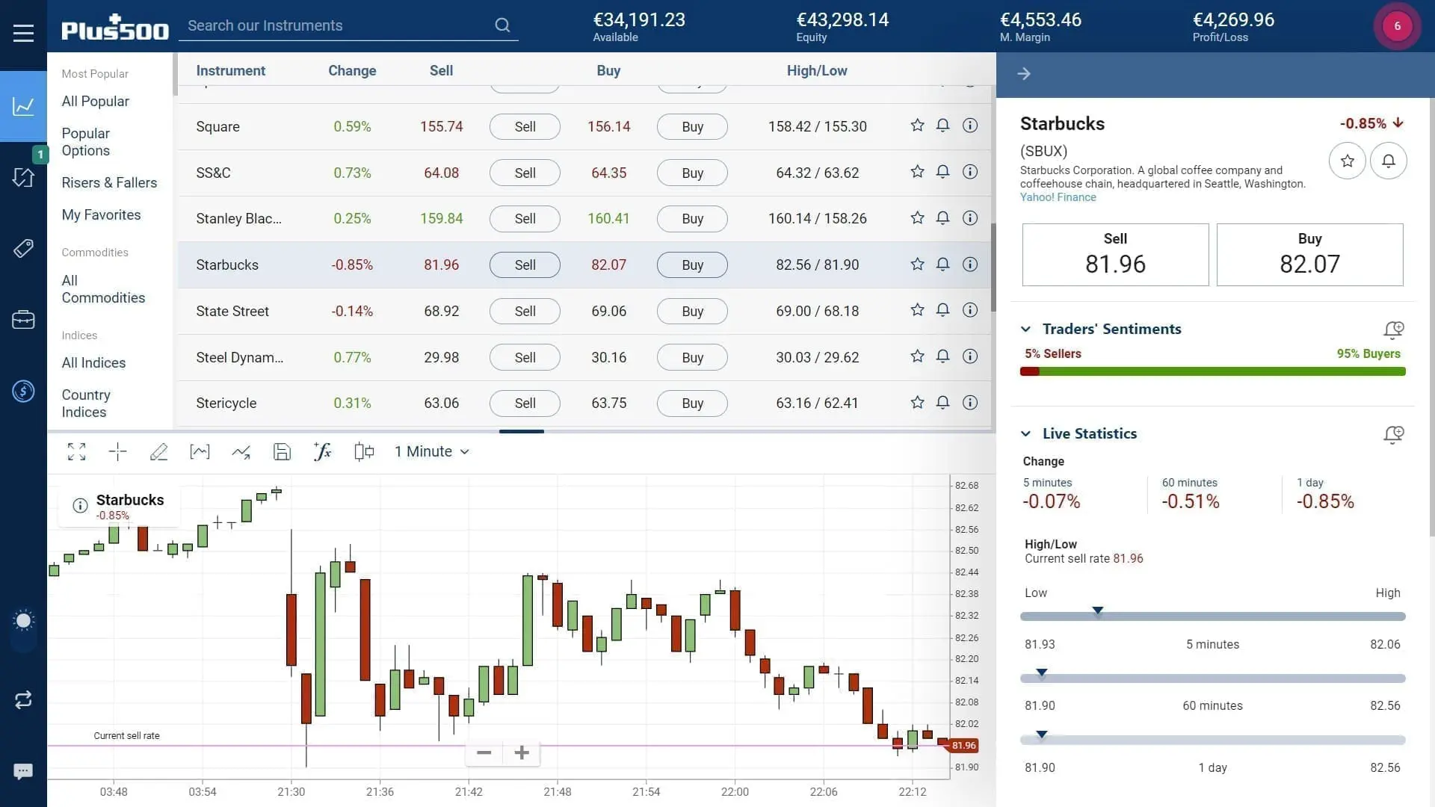Collapse the Traders' Sentiments section
Screen dimensions: 1435x807
1025,329
